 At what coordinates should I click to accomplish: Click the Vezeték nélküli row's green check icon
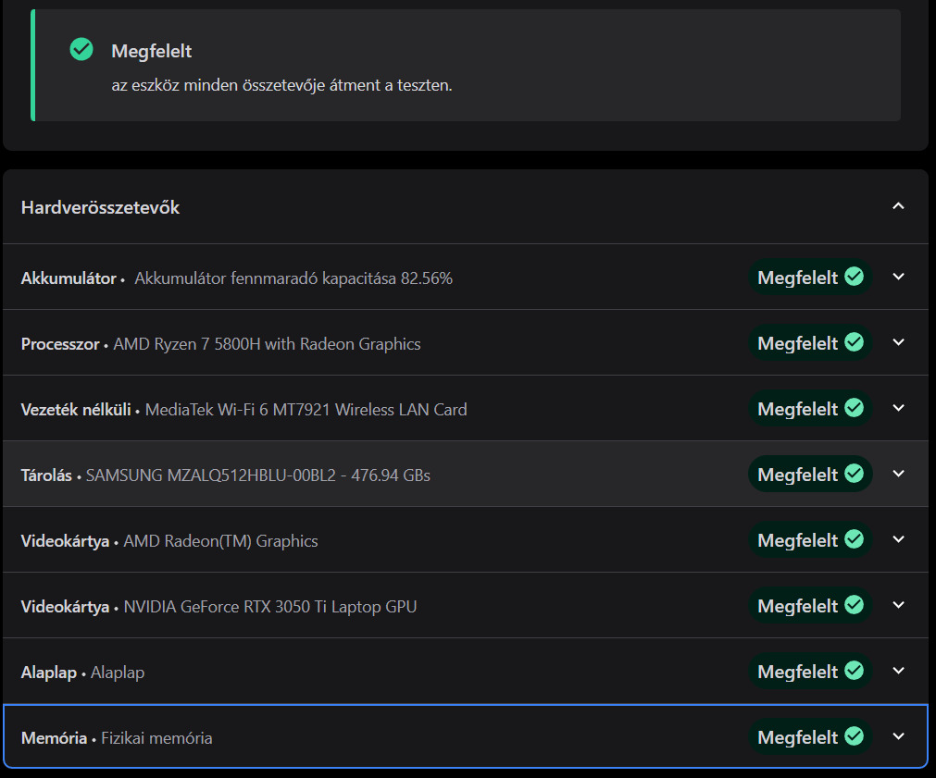(x=855, y=408)
